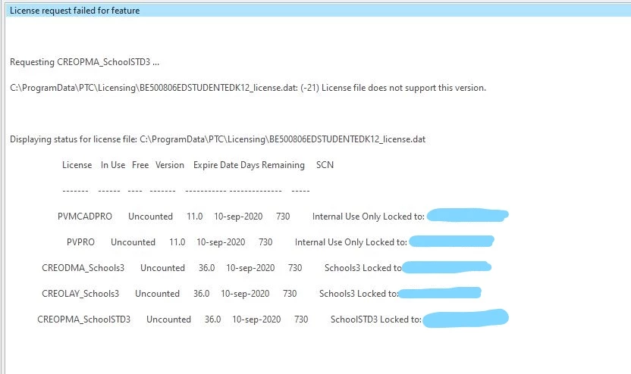
Task: Click the 'Displaying status for license file' line
Action: [x=218, y=139]
